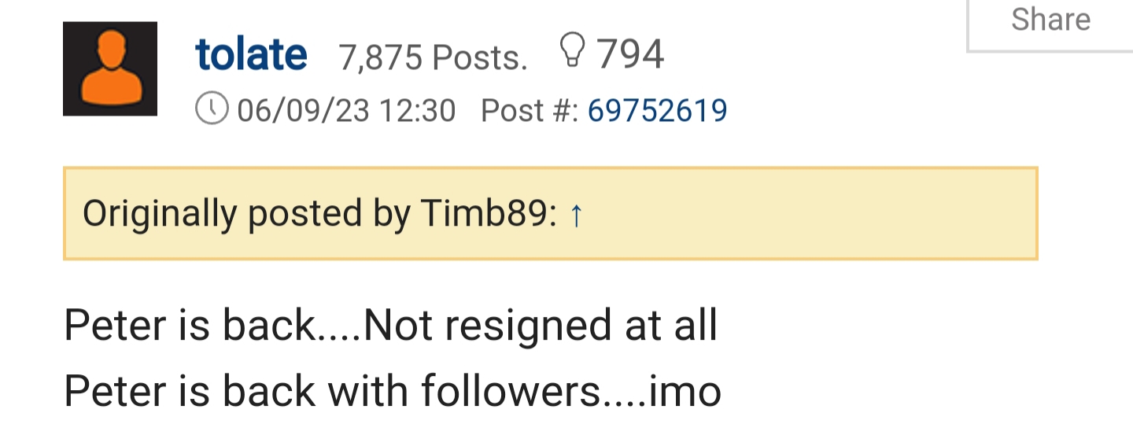Click the word "followers" in the post

coord(510,390)
